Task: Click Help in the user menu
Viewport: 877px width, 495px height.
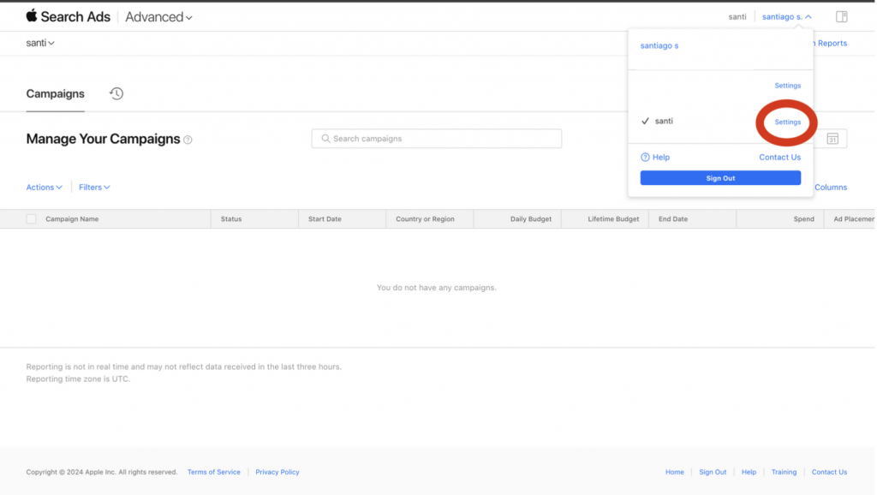Action: pyautogui.click(x=660, y=158)
